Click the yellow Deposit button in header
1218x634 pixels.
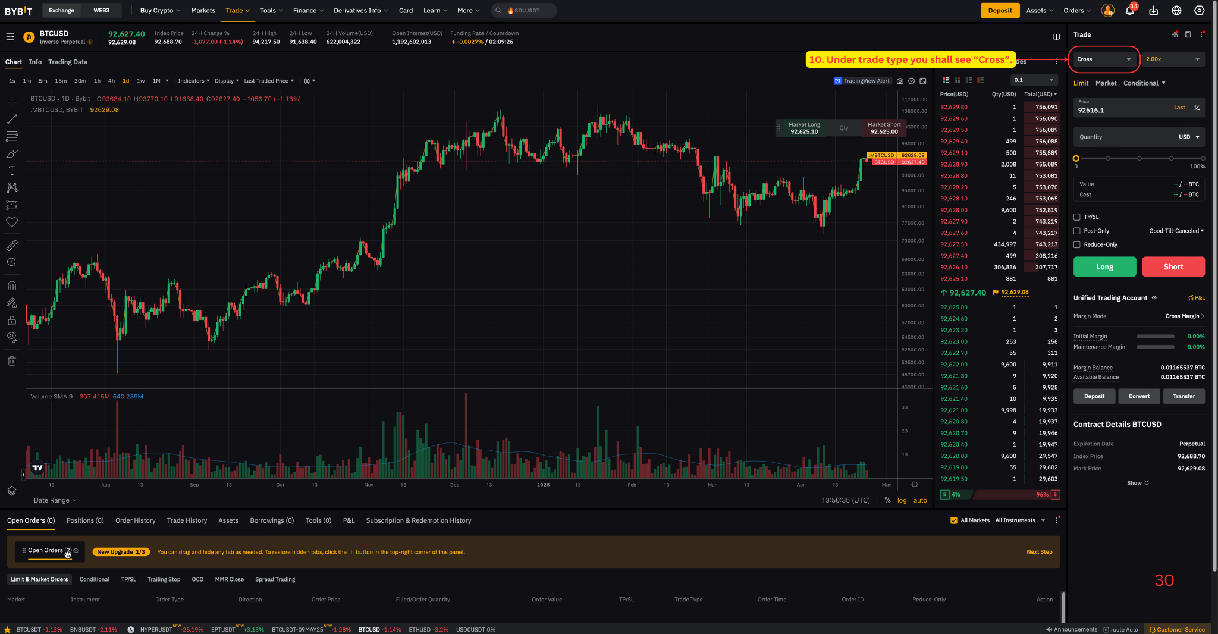[1000, 11]
